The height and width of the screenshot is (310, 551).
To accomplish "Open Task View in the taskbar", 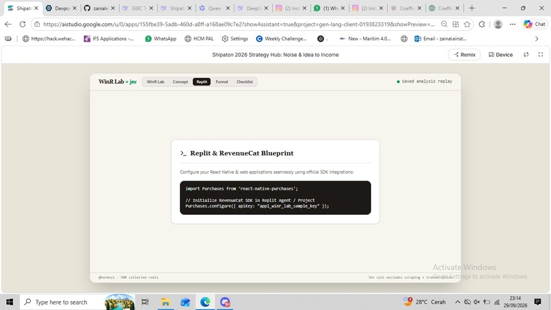I will coord(145,302).
